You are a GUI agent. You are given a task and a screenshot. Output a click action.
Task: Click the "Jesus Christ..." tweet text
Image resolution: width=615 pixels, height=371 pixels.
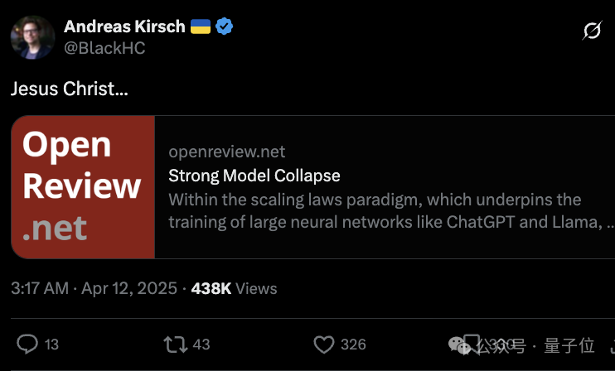70,89
